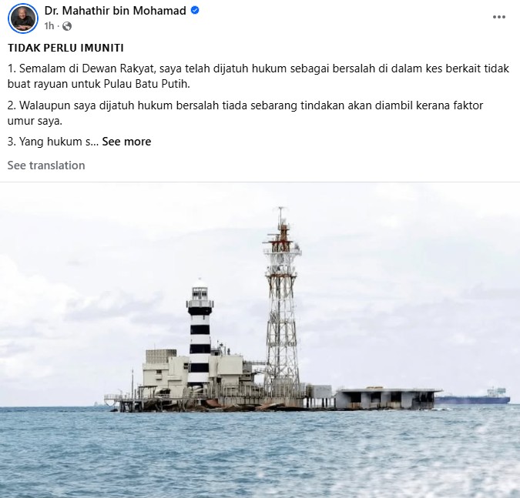The height and width of the screenshot is (498, 520).
Task: Click the globe public audience icon
Action: (67, 26)
